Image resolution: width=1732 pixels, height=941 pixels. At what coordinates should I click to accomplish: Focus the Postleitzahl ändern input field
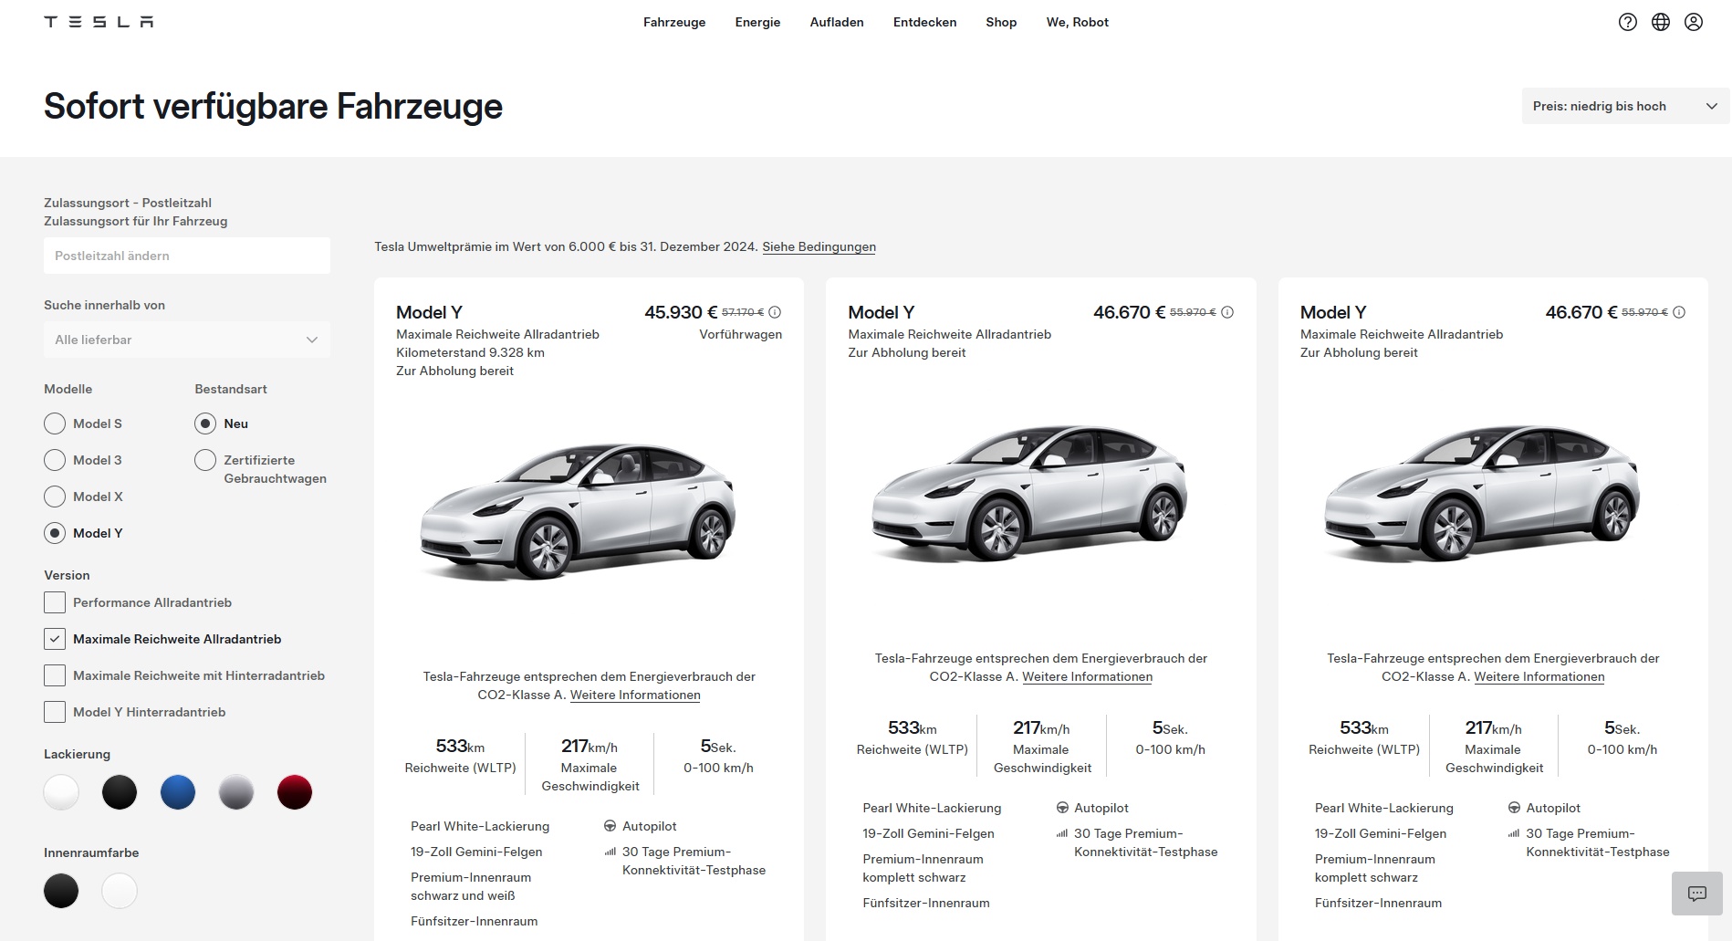187,256
